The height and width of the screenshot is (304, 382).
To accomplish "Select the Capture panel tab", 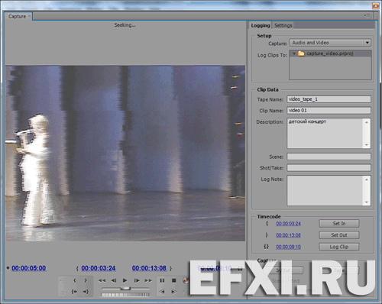I will click(x=17, y=17).
